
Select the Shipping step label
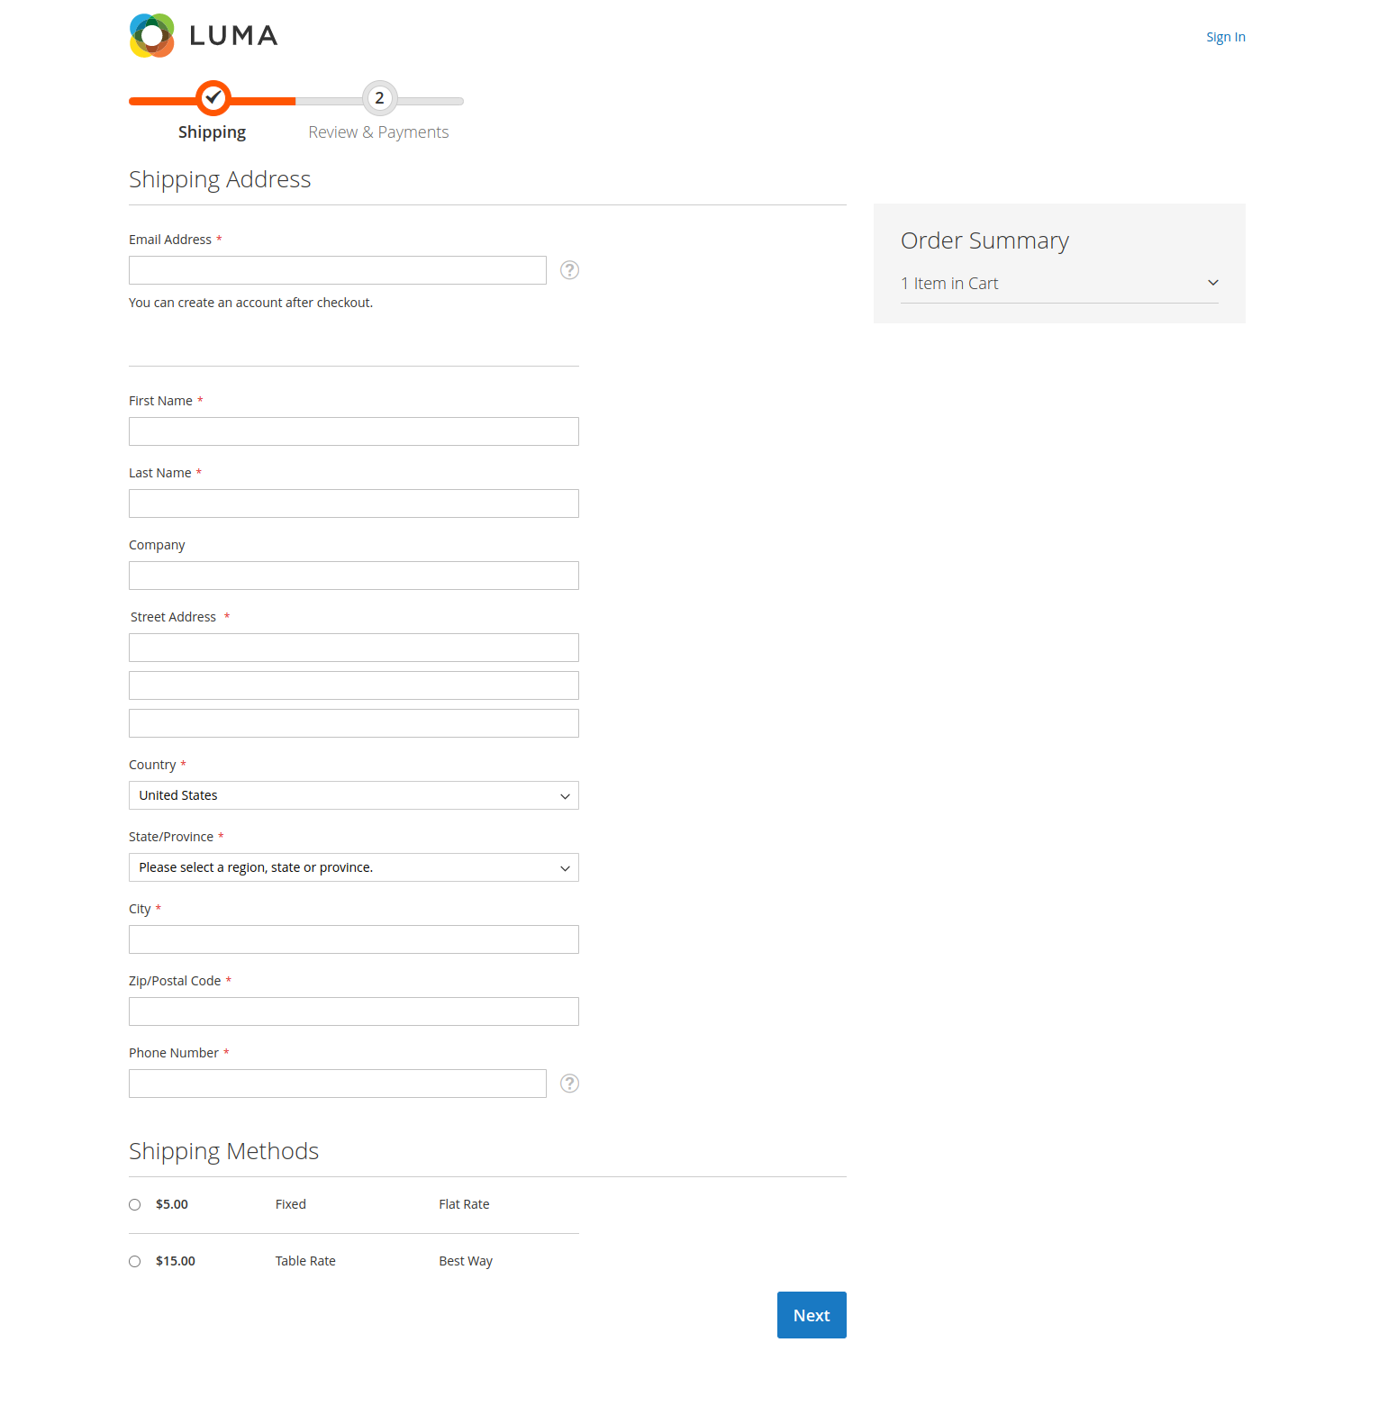pyautogui.click(x=212, y=132)
